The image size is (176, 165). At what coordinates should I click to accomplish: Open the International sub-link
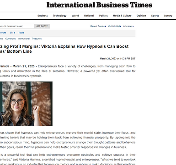pyautogui.click(x=24, y=38)
